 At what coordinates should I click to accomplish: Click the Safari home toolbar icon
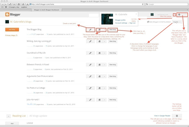pyautogui.click(x=23, y=4)
